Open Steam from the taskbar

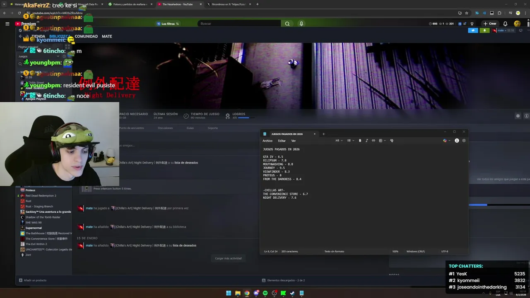[x=292, y=293]
